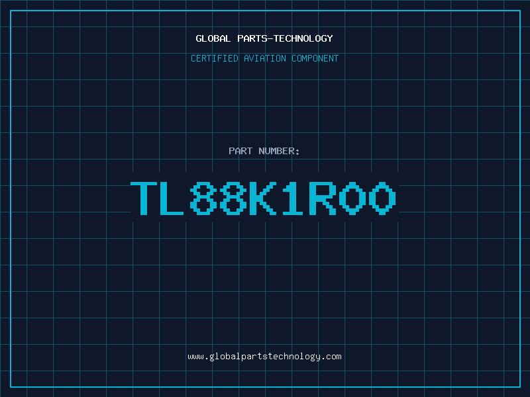Click the word PART in the label
This screenshot has width=530, height=397.
pyautogui.click(x=240, y=151)
